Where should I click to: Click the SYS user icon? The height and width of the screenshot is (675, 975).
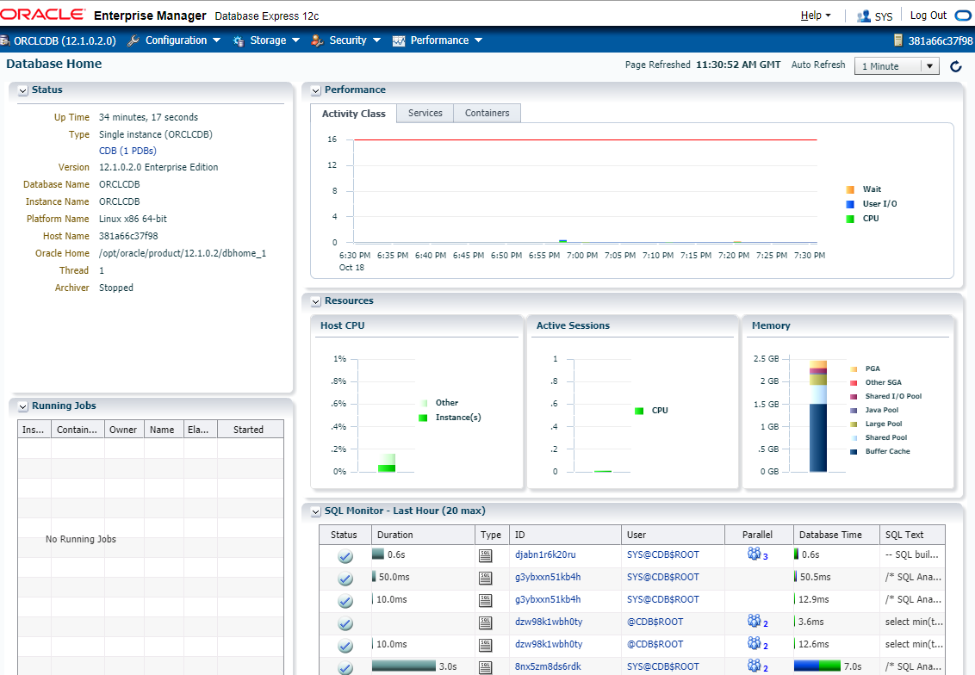coord(863,16)
